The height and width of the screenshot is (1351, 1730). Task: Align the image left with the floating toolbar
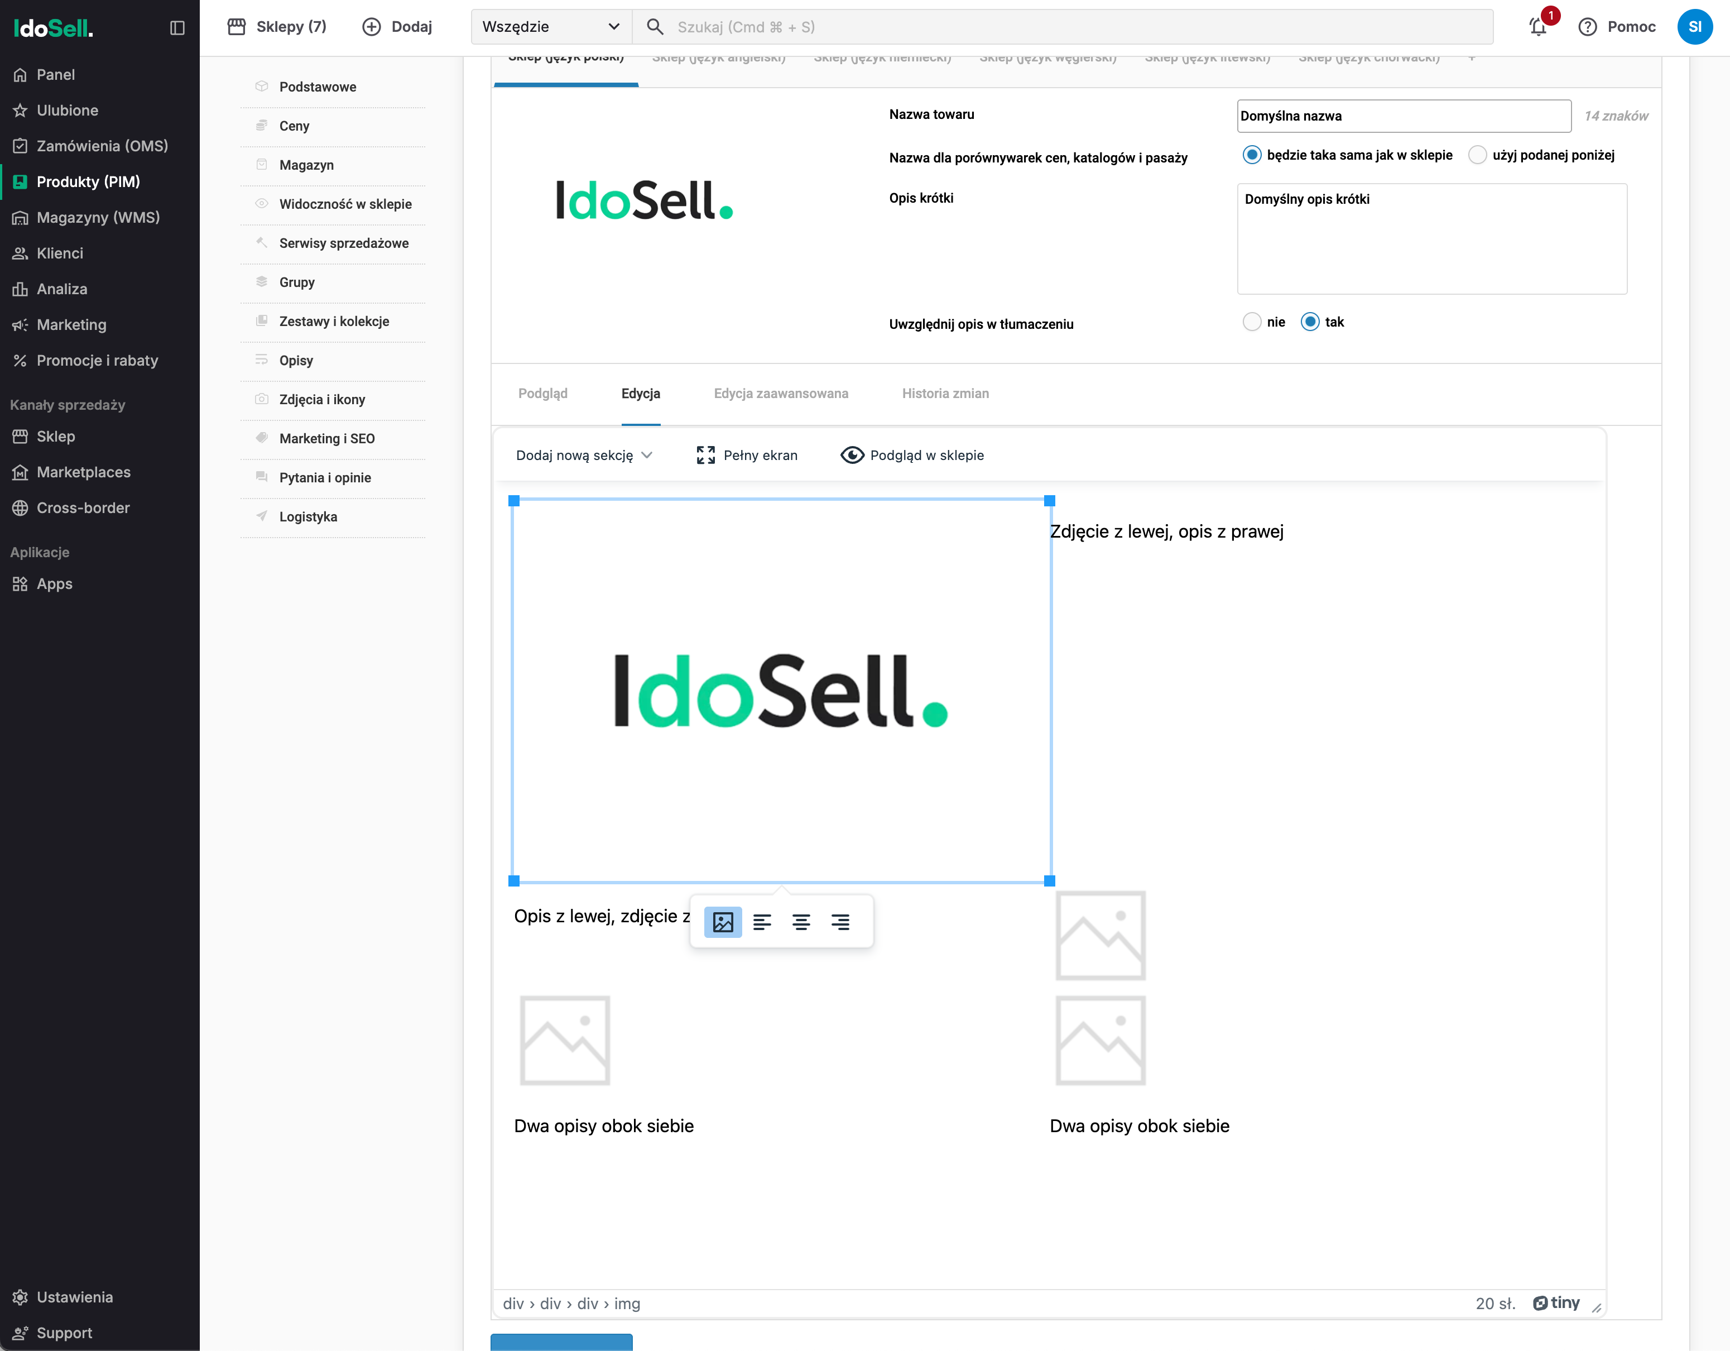[762, 922]
